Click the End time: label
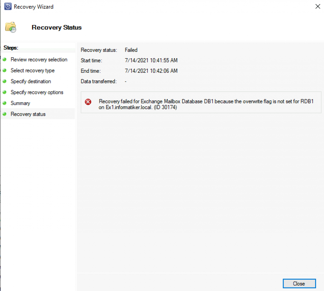 pyautogui.click(x=91, y=71)
